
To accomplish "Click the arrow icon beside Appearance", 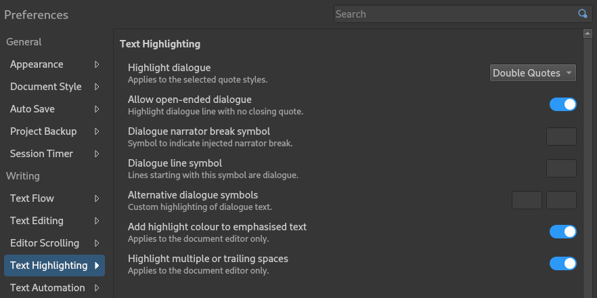I will (97, 64).
